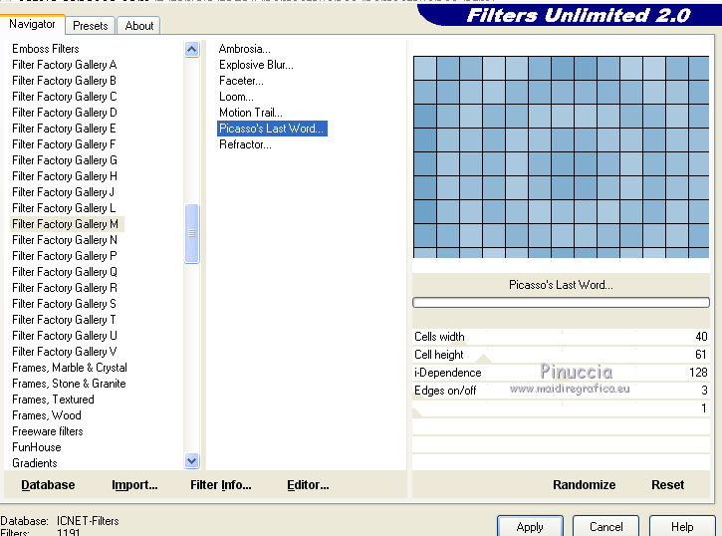Reset the filter parameters
The image size is (722, 536).
coord(667,485)
